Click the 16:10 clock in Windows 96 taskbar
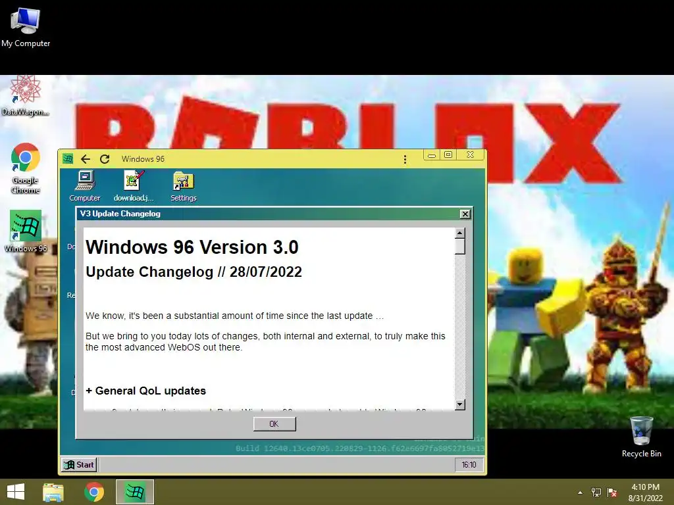 (x=469, y=465)
